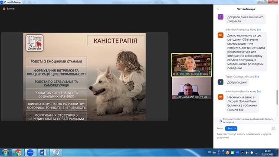279x157 pixels.
Task: Click 'Все' link after Тарас Оріхівський
Action: pos(257,77)
